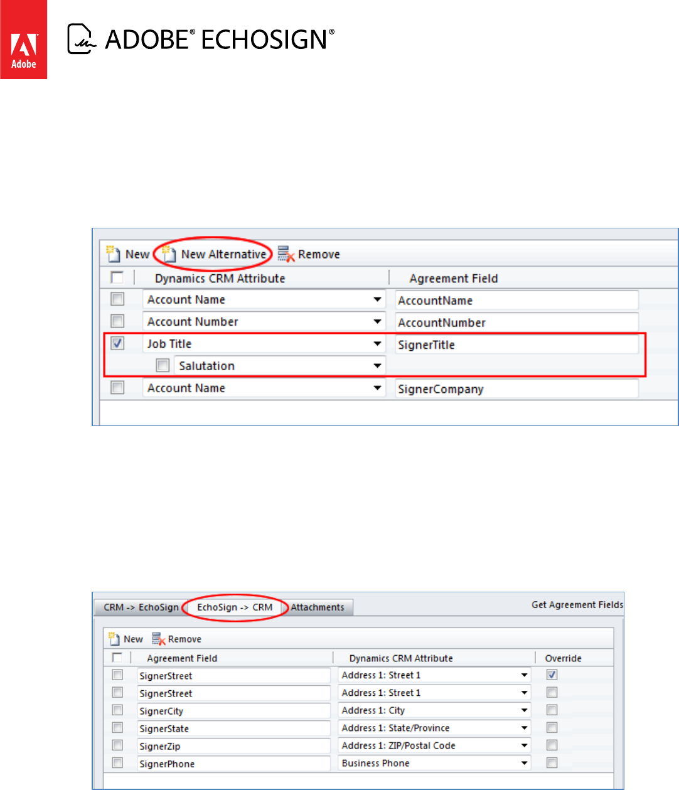Switch to the EchoSign -> CRM tab
Image resolution: width=679 pixels, height=790 pixels.
(x=235, y=607)
